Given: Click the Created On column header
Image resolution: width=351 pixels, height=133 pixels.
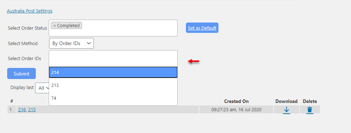Looking at the screenshot, I should [x=236, y=101].
